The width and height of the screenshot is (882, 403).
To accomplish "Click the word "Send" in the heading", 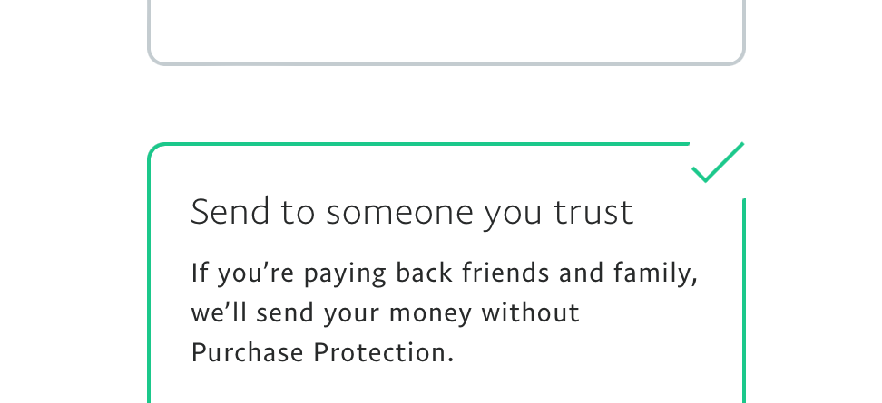I will pos(219,213).
